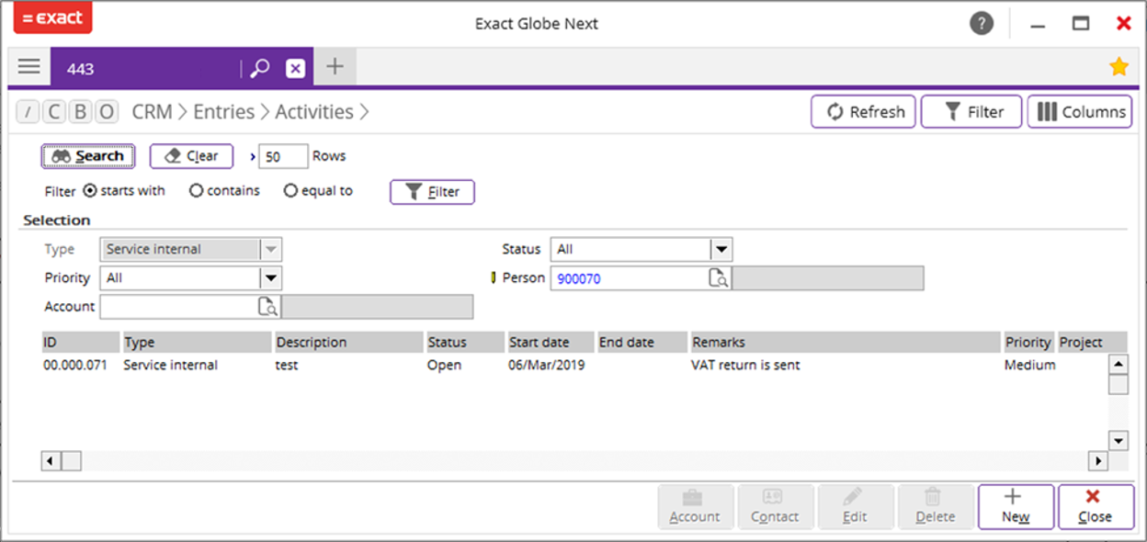Create a New activity
This screenshot has width=1147, height=542.
pos(1016,507)
